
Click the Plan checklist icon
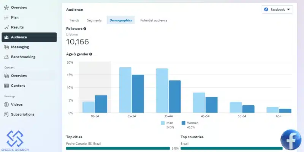coord(6,17)
